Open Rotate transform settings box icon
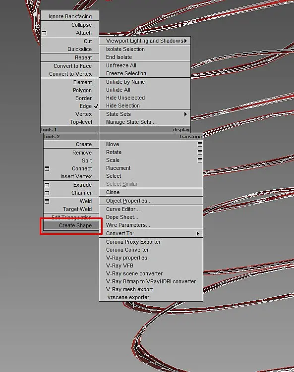The height and width of the screenshot is (372, 294). point(200,152)
